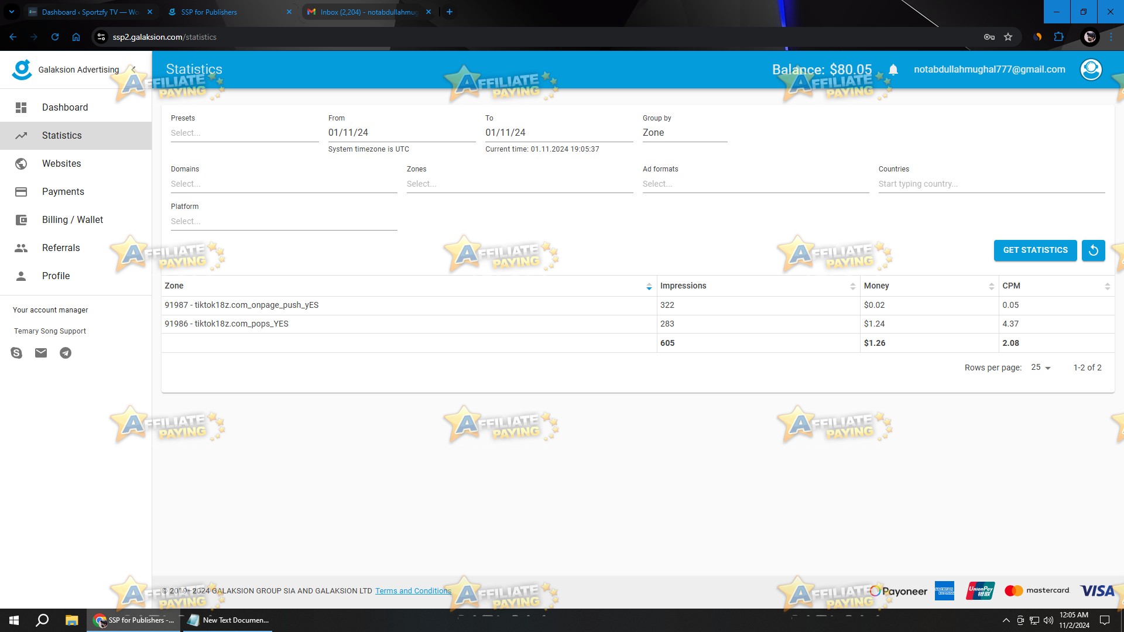
Task: Click the Galaksion logo icon
Action: coord(22,70)
